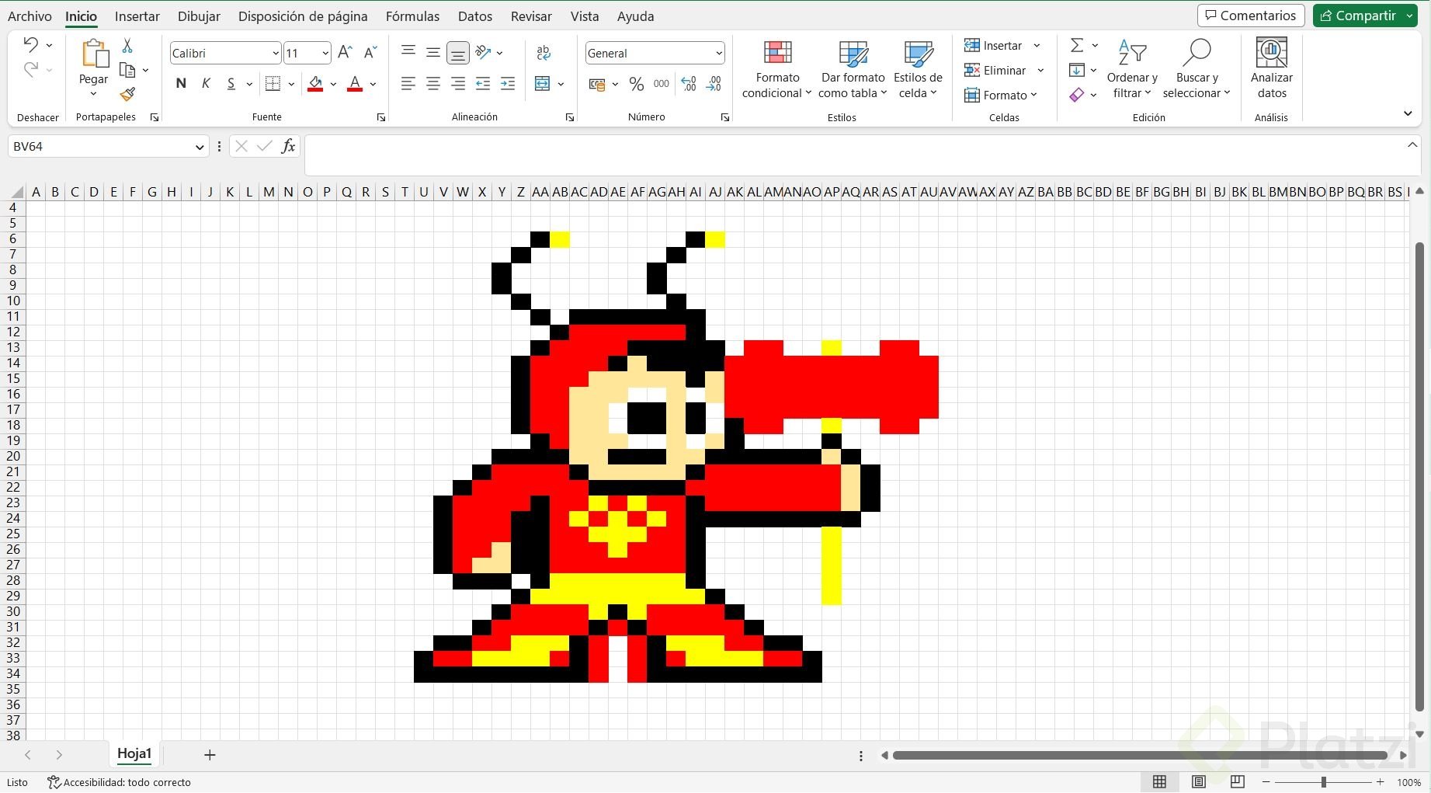This screenshot has height=793, width=1431.
Task: Click the orientation text-angle icon
Action: pos(484,52)
